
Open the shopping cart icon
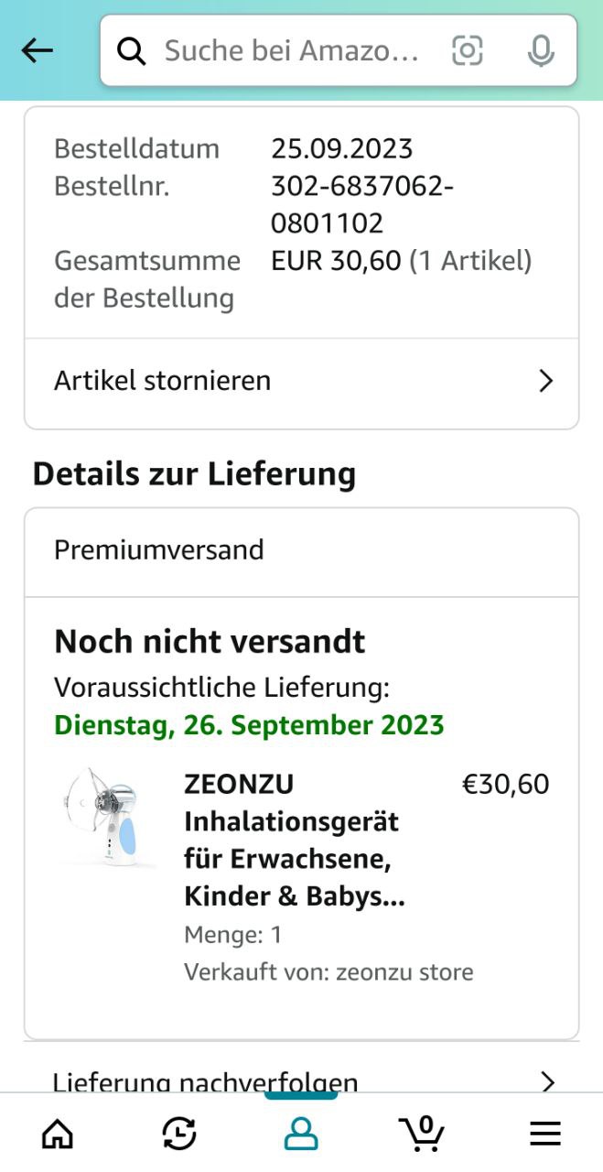point(423,1134)
